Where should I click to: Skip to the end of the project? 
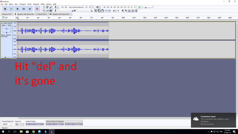[x=30, y=9]
